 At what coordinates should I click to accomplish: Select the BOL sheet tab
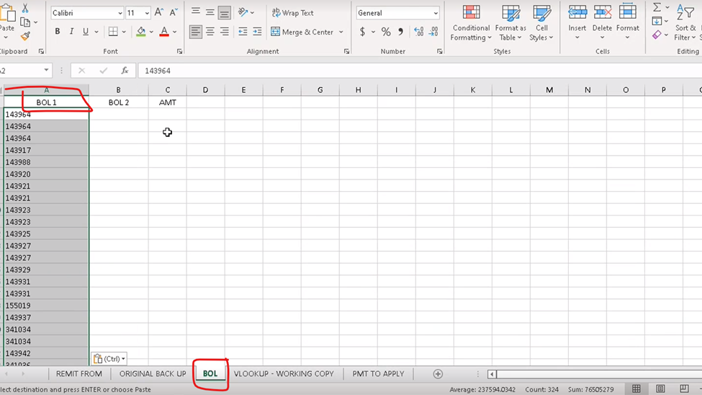[x=210, y=373]
